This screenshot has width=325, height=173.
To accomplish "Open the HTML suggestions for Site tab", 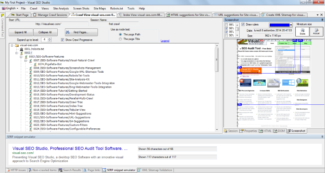I will [x=188, y=15].
